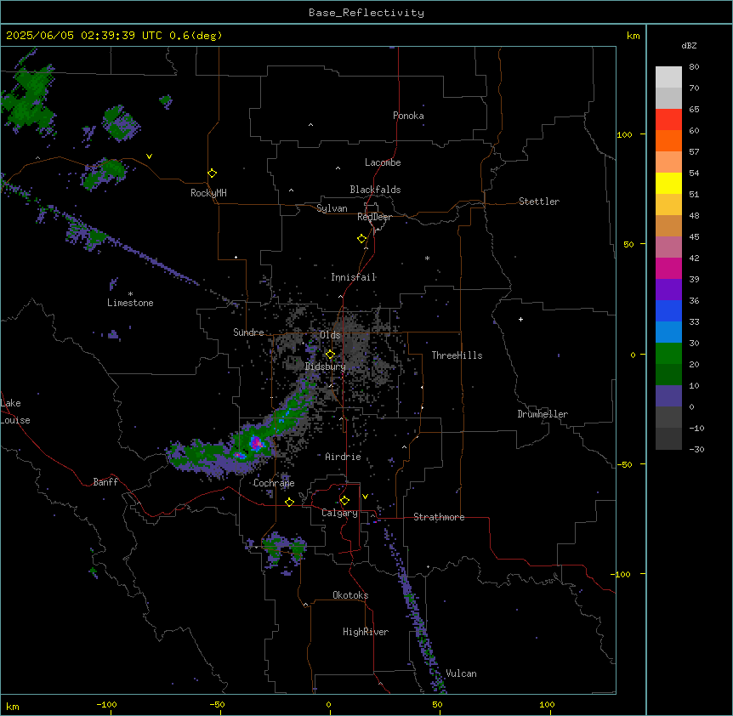Click the yellow diamond marker south of RedDeer
Viewport: 733px width, 716px height.
pyautogui.click(x=362, y=239)
